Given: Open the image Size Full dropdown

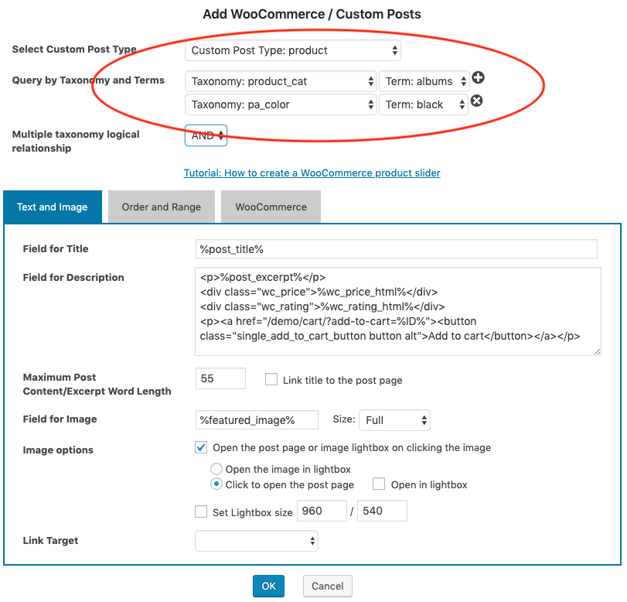Looking at the screenshot, I should click(x=394, y=420).
